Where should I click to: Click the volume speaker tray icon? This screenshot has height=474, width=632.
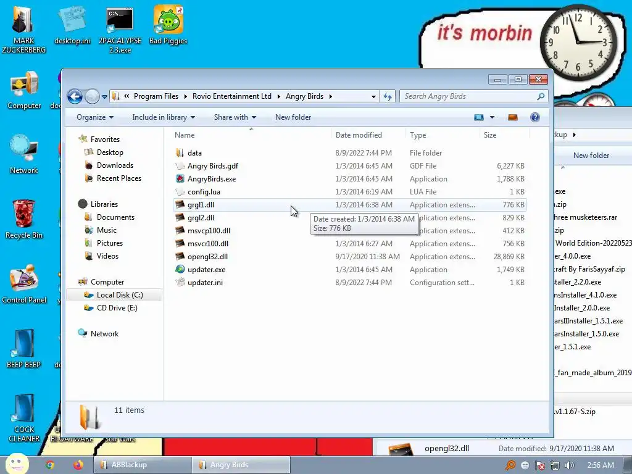[x=569, y=465]
